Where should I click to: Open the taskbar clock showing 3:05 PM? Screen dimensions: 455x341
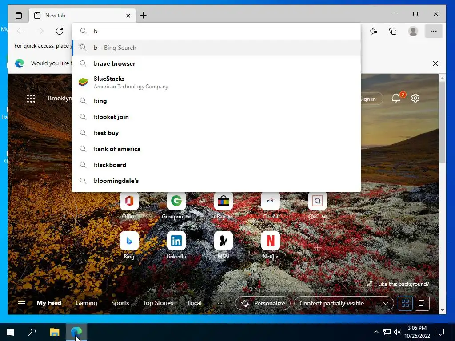pos(417,332)
